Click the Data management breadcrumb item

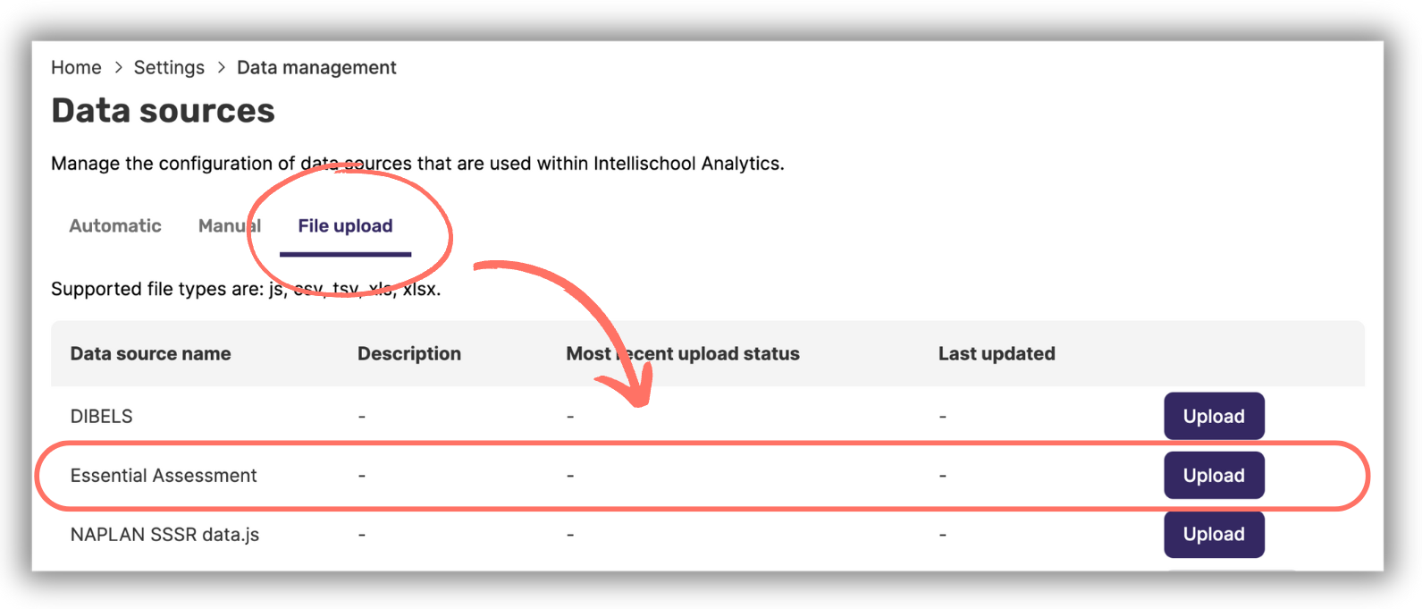[x=316, y=67]
